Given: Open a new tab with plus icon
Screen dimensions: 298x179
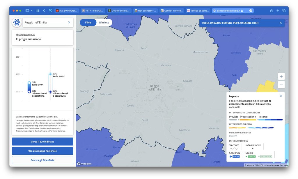Looking at the screenshot, I should [x=278, y=10].
